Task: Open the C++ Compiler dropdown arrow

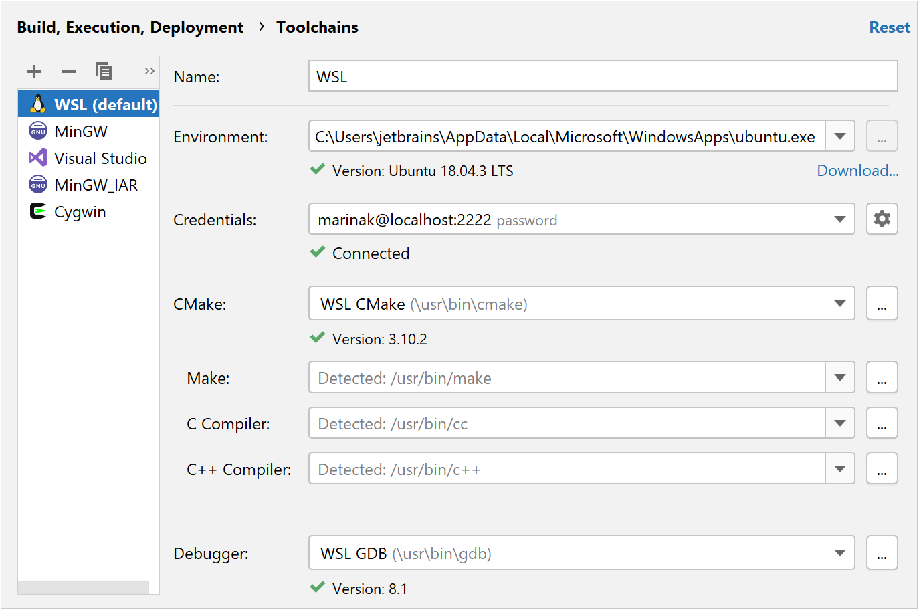Action: [x=840, y=468]
